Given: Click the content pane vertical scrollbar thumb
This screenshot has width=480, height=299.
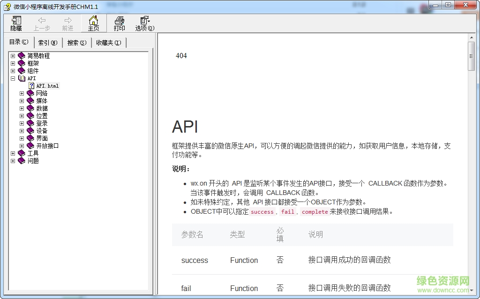Looking at the screenshot, I should tap(471, 56).
